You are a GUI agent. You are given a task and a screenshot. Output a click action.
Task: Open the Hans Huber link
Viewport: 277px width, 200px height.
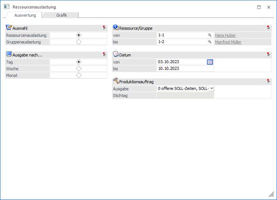point(225,35)
